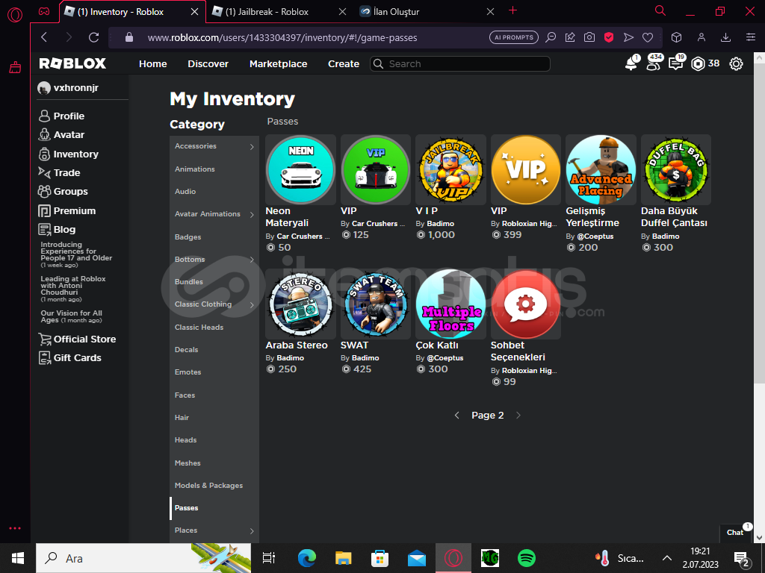
Task: Open the Opera ad blocker shield
Action: point(609,37)
